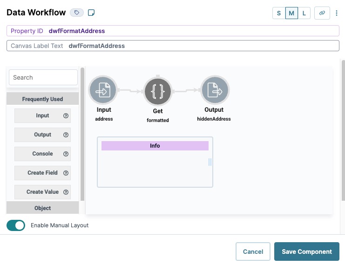
Task: Click help icon next to Console operator
Action: [x=66, y=154]
